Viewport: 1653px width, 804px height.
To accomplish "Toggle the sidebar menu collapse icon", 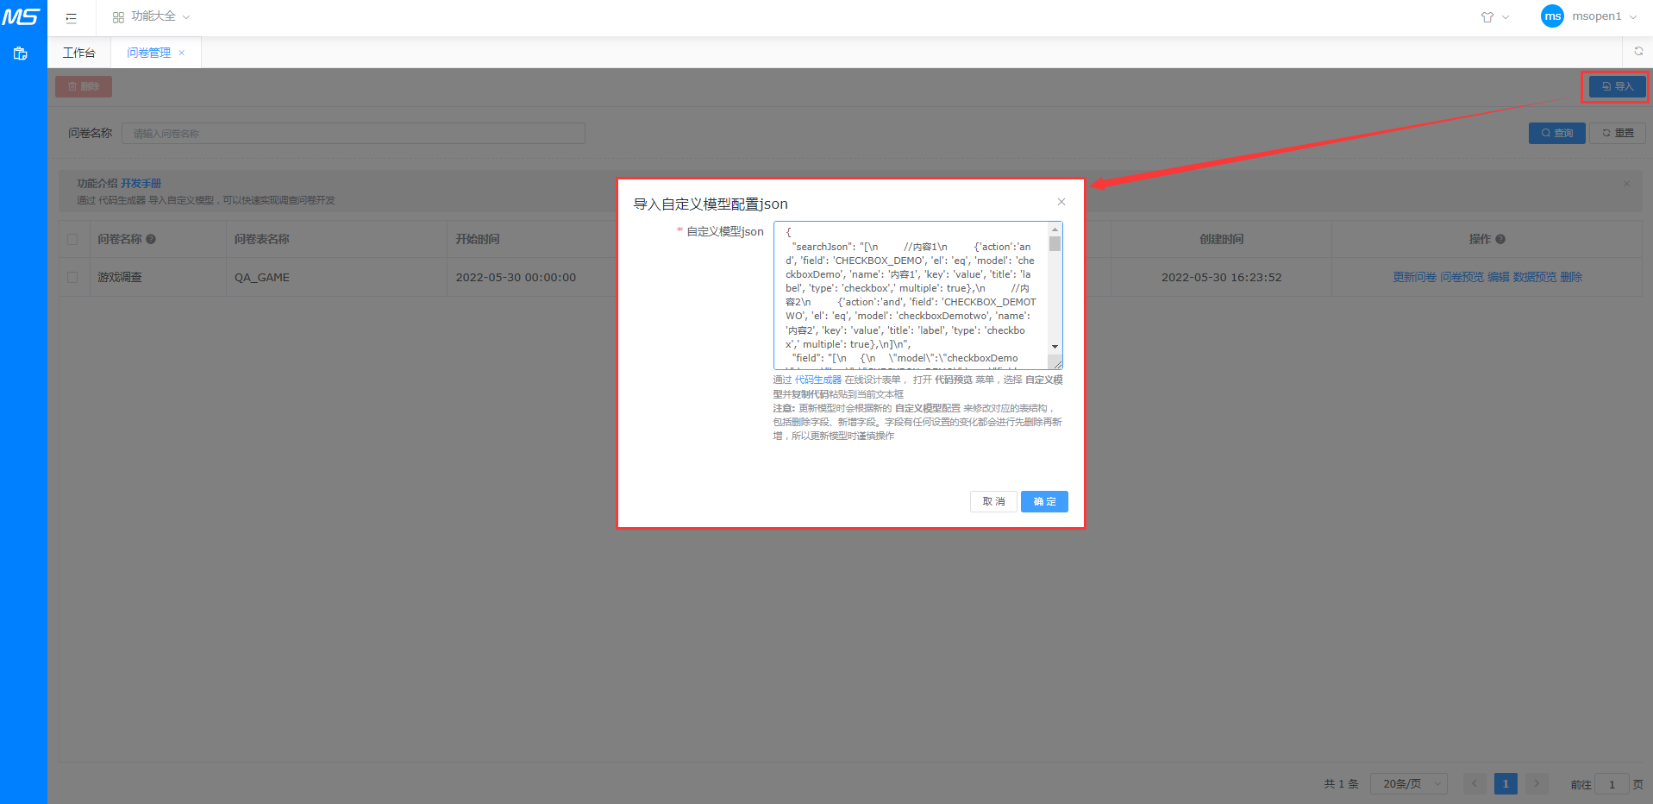I will tap(72, 17).
